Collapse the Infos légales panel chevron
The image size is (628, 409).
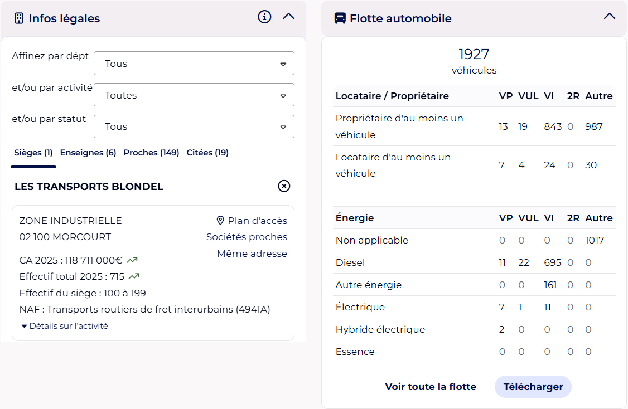pos(289,16)
